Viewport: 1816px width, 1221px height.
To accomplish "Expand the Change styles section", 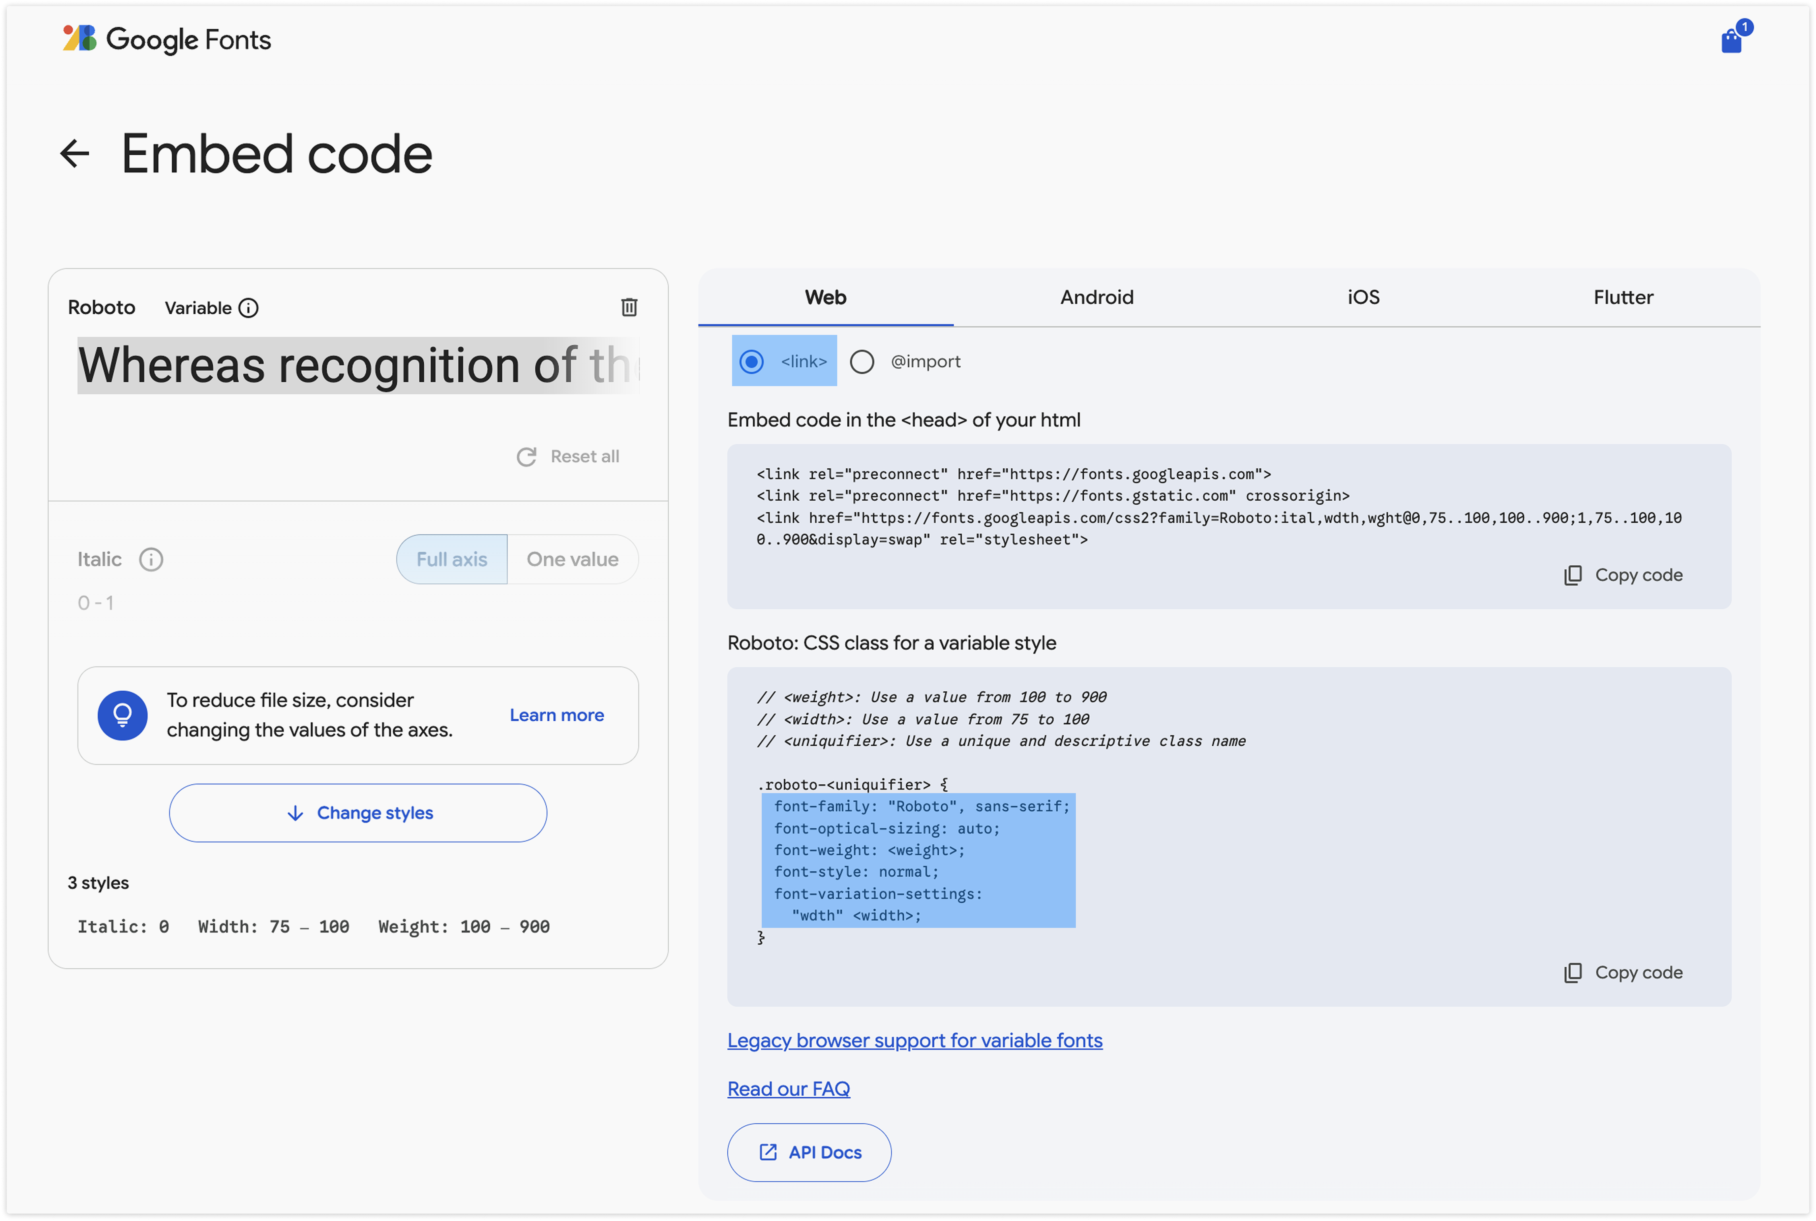I will pos(358,812).
